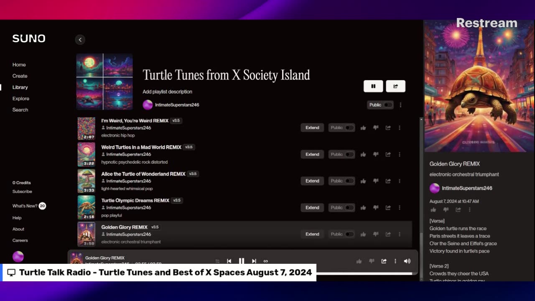
Task: Share Golden Glory REMIX from the list row
Action: [x=388, y=234]
